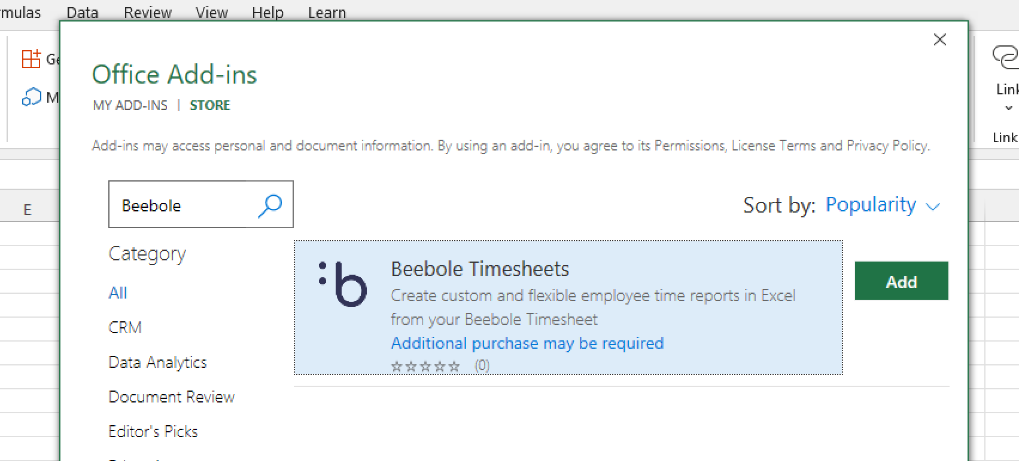
Task: Open the Data ribbon tab
Action: 83,13
